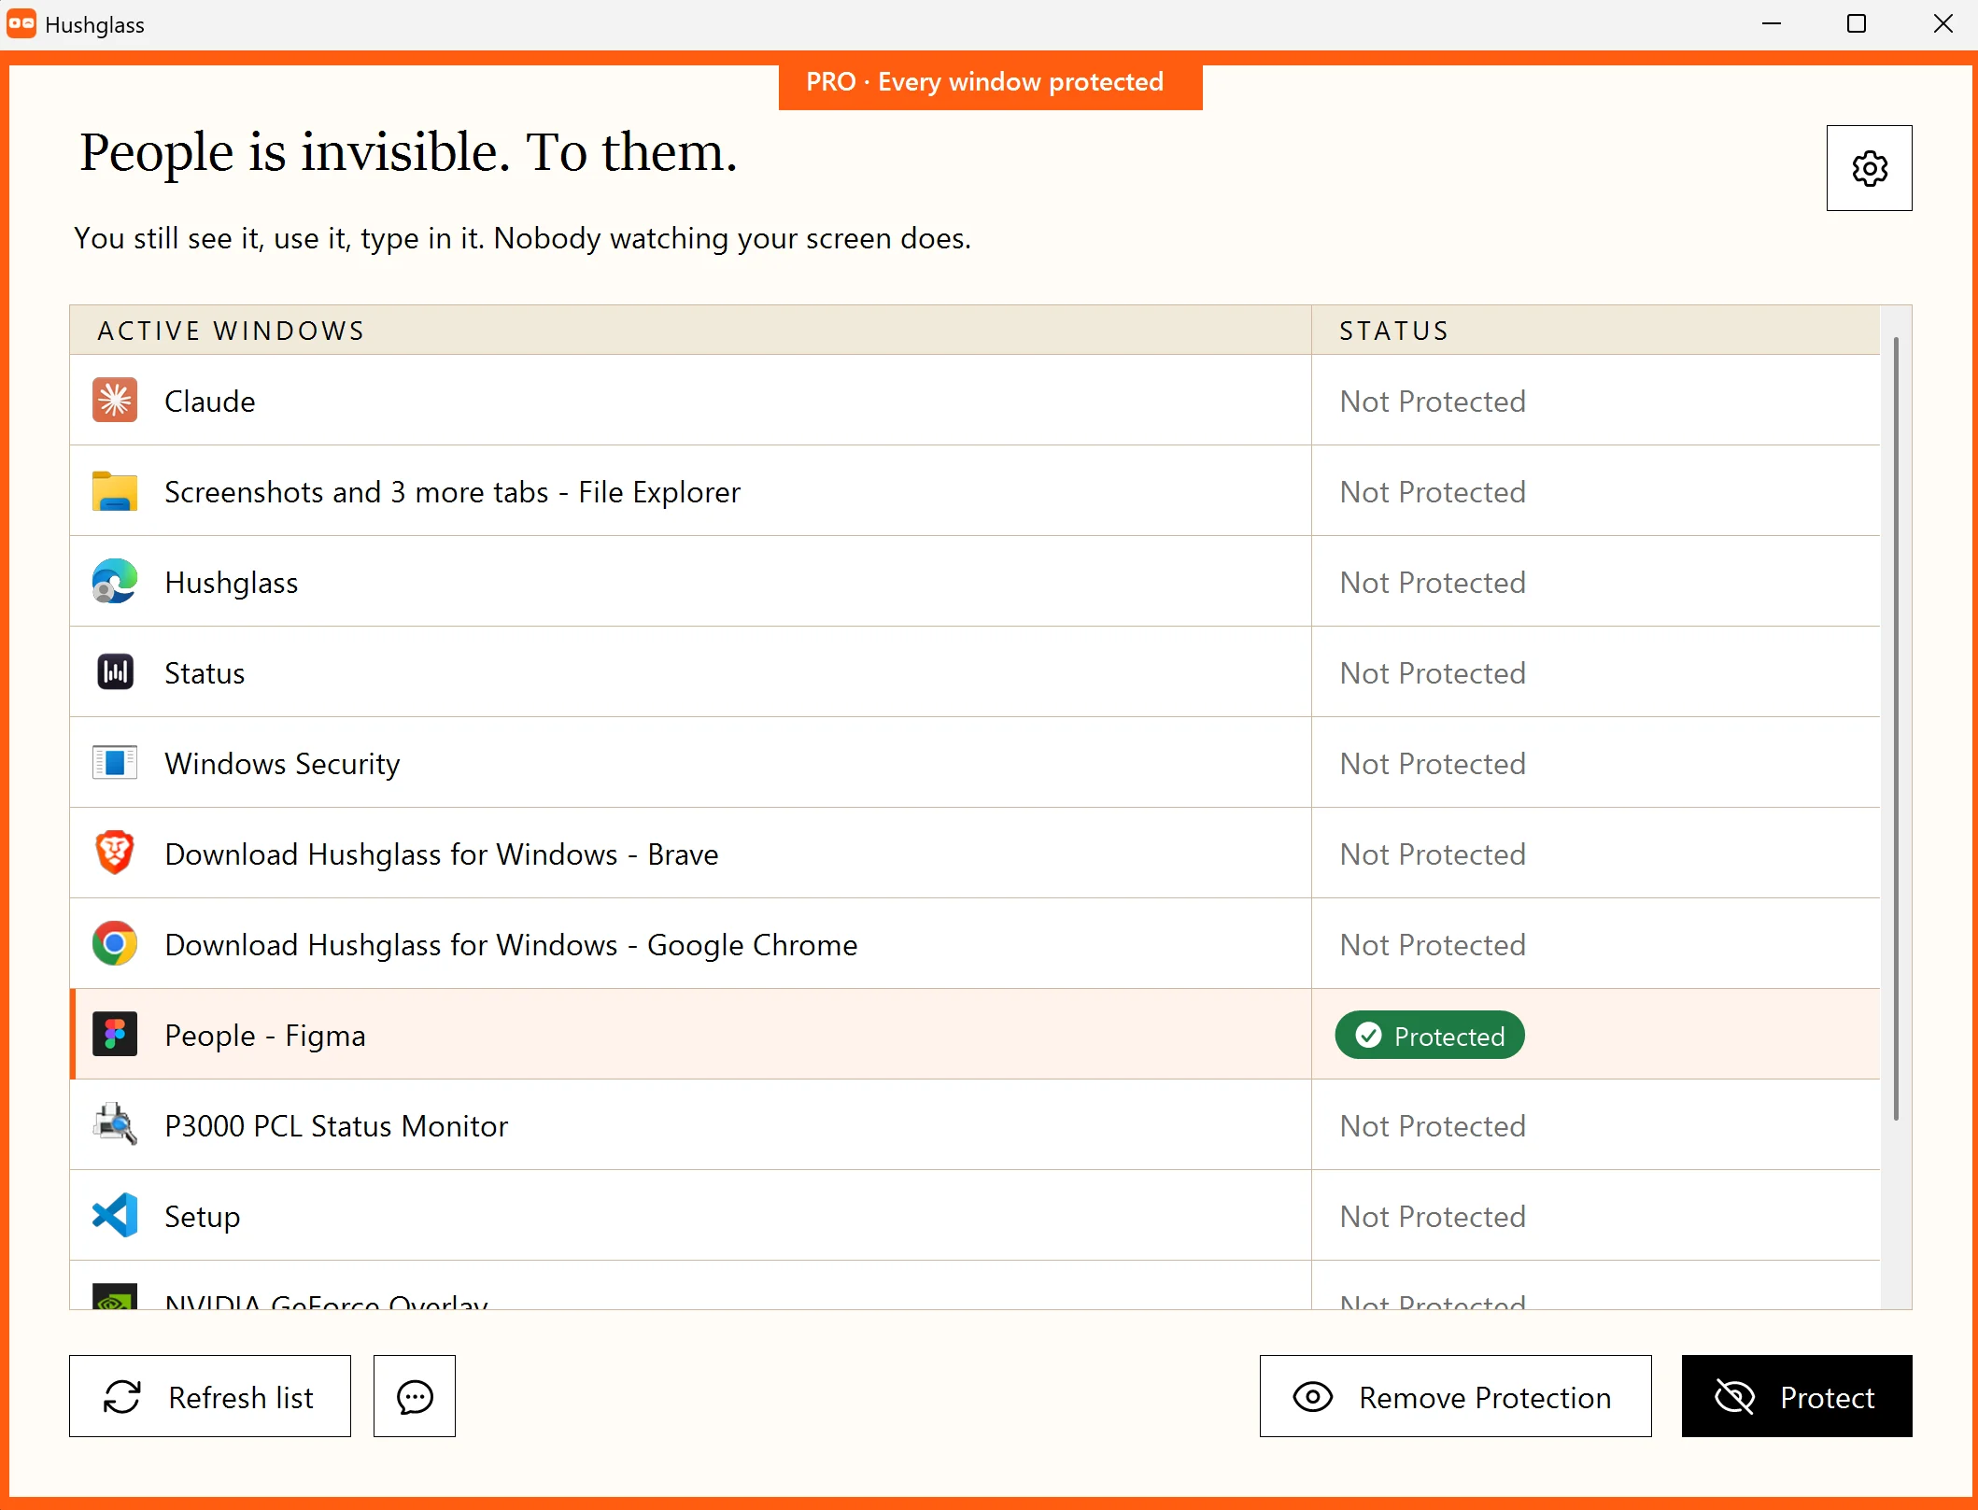
Task: Select the Hushglass window name in list
Action: [x=232, y=583]
